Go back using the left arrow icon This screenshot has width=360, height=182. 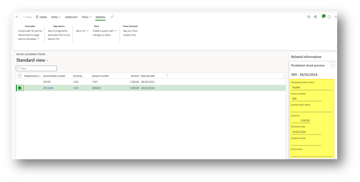click(x=17, y=17)
